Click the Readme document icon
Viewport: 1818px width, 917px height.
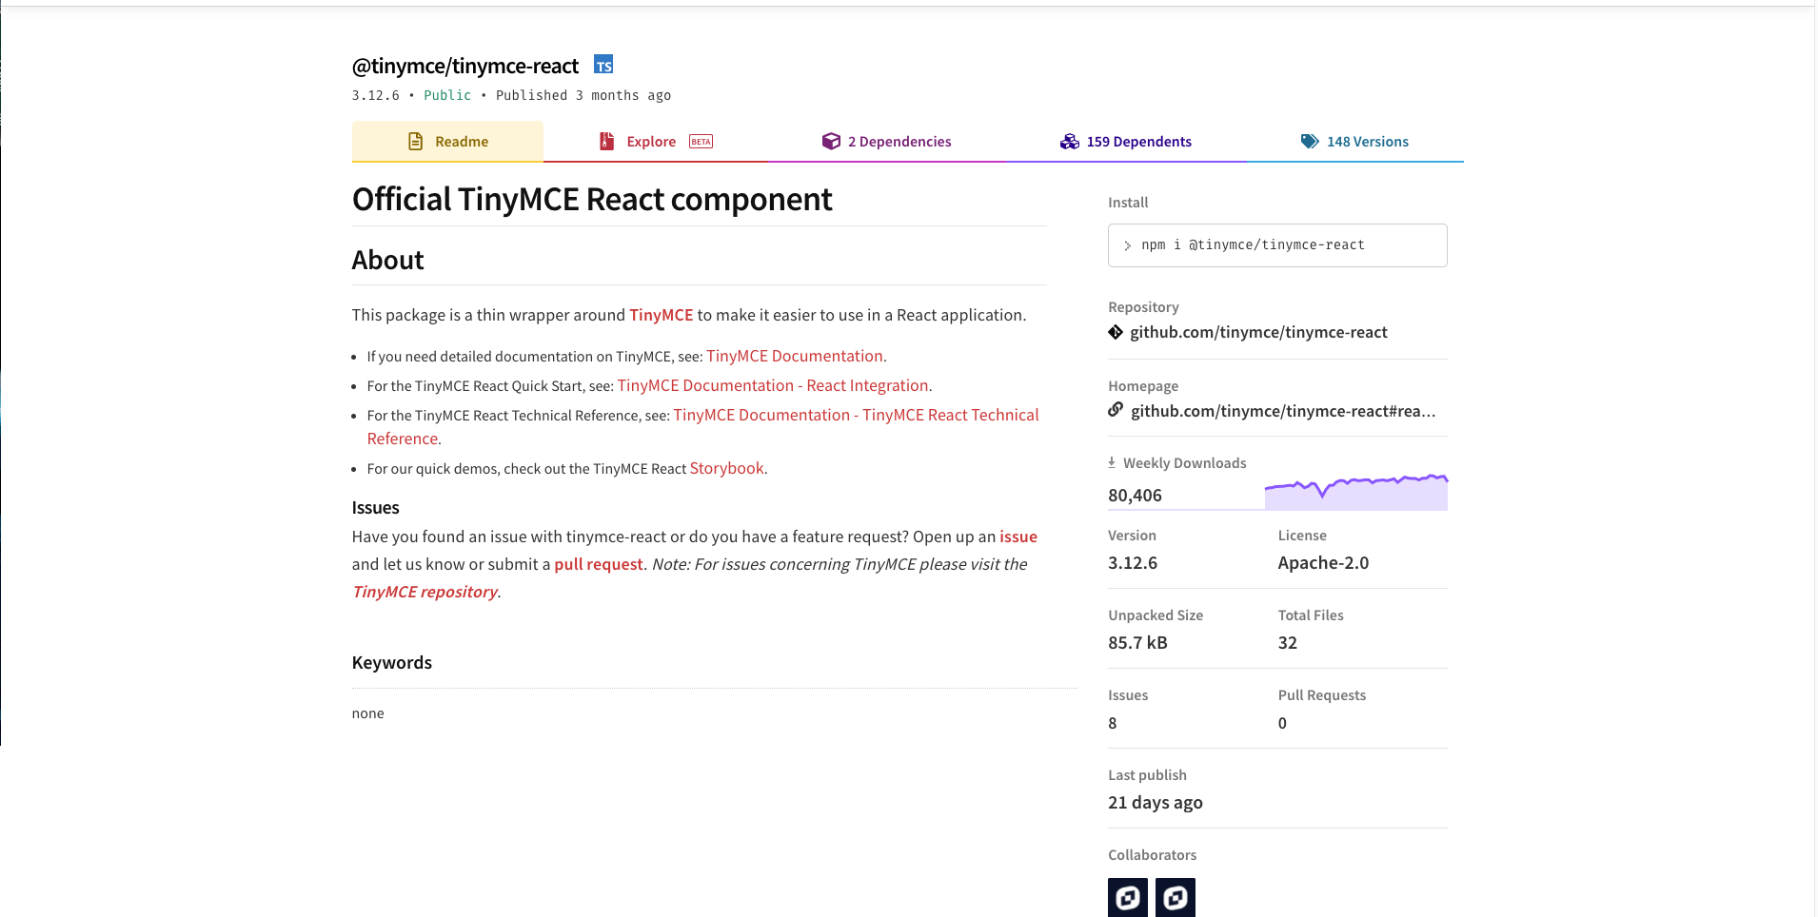click(415, 142)
